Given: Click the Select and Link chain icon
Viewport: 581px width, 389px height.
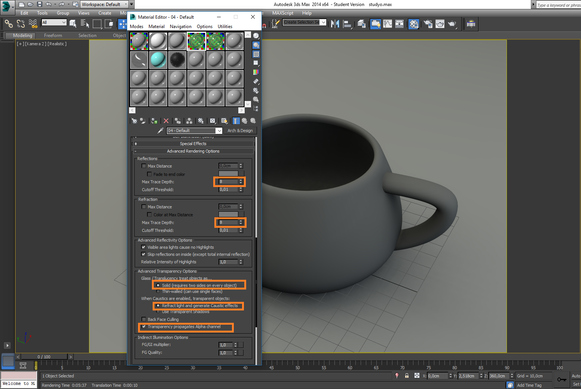Looking at the screenshot, I should [x=9, y=24].
